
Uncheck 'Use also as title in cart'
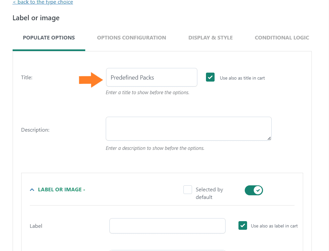click(210, 77)
